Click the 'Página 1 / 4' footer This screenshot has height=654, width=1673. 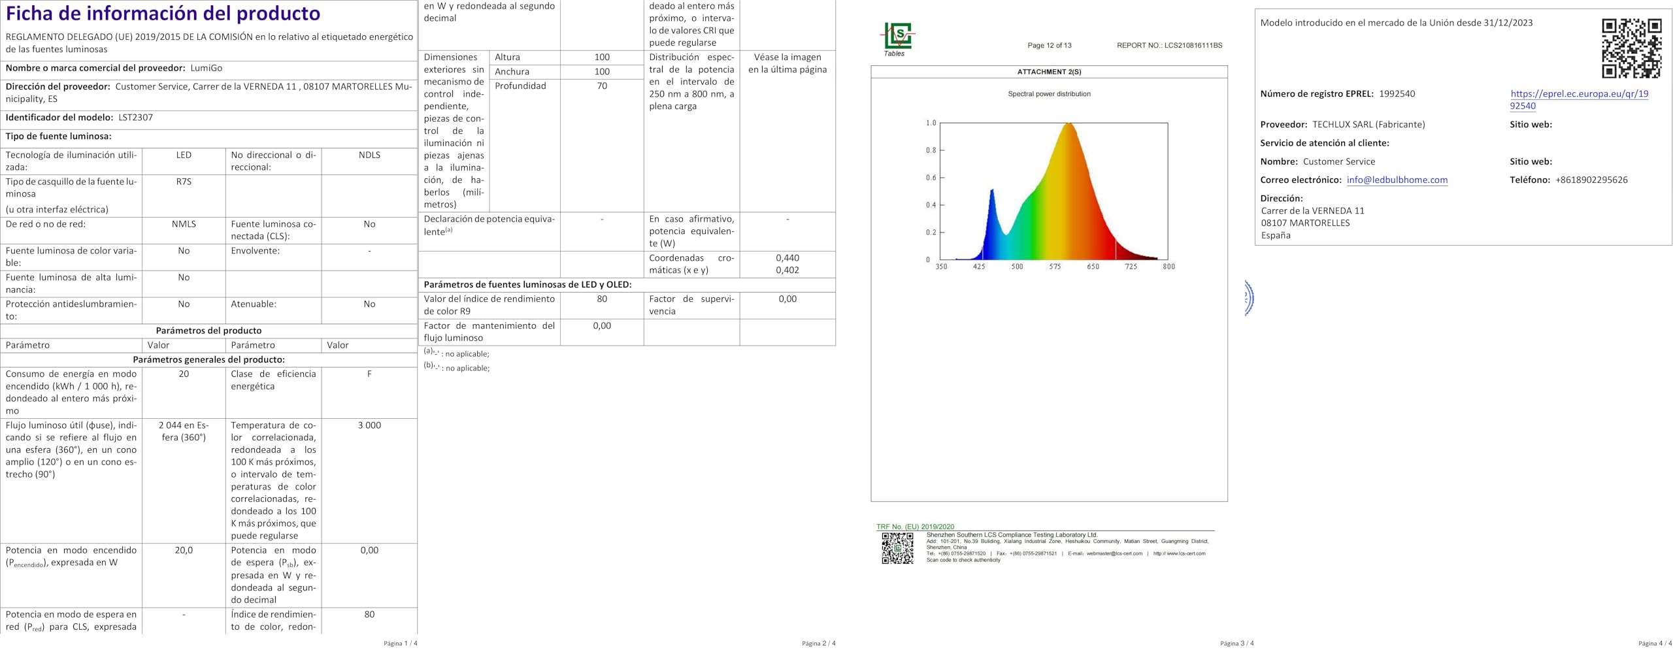pos(400,644)
